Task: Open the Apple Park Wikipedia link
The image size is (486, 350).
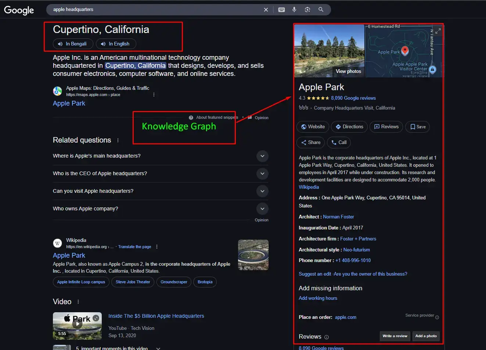Action: [69, 255]
